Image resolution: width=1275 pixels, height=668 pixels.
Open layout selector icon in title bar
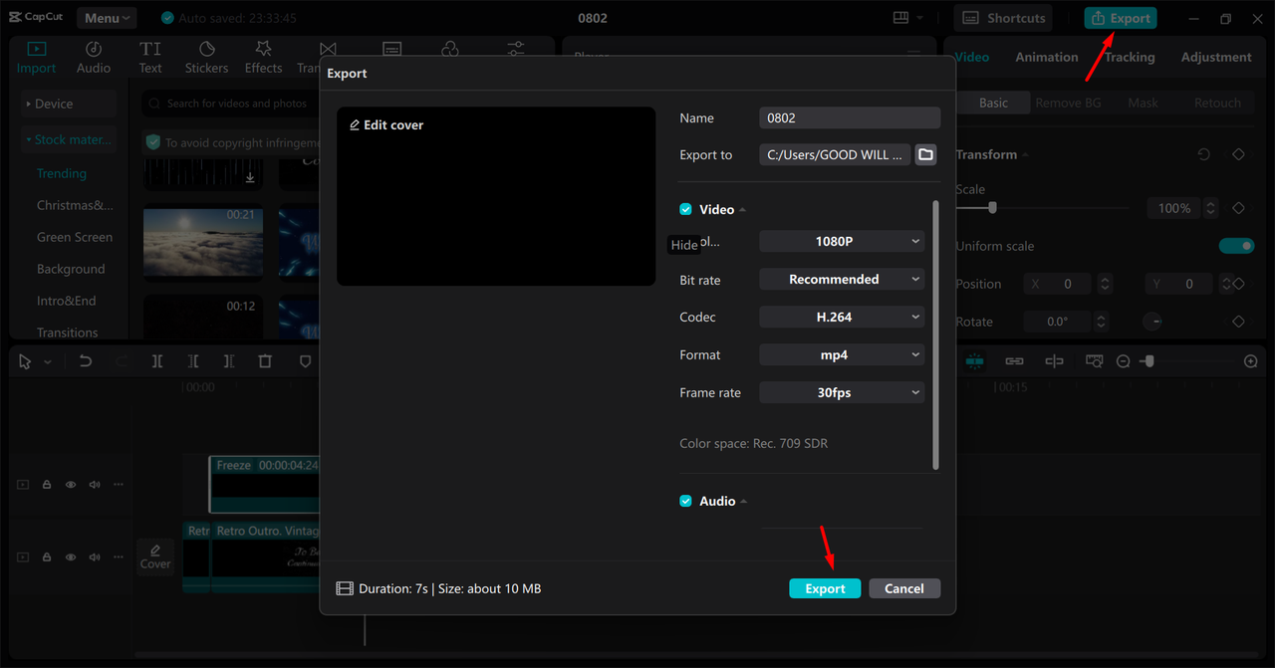click(x=901, y=18)
